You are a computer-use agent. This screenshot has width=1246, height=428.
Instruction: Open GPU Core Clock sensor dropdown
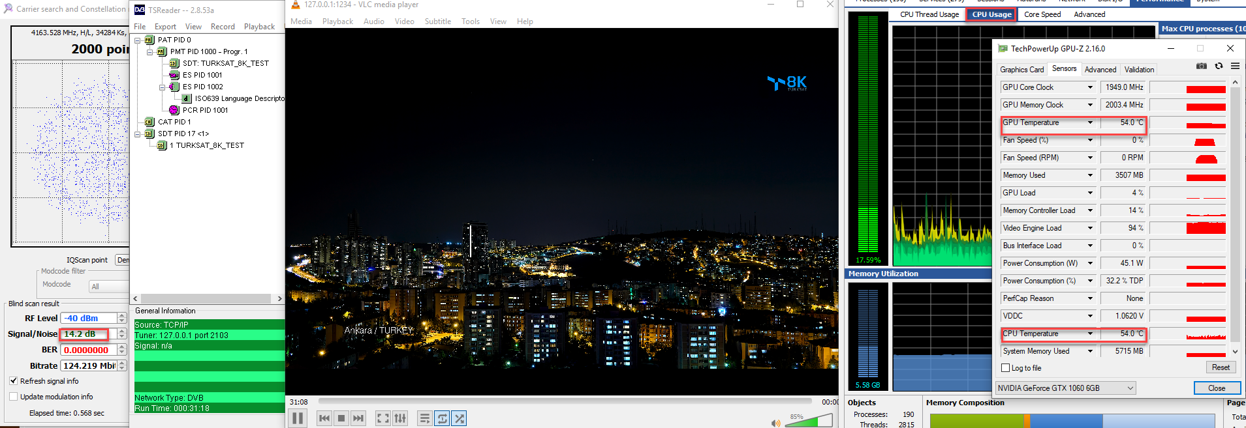click(x=1090, y=87)
